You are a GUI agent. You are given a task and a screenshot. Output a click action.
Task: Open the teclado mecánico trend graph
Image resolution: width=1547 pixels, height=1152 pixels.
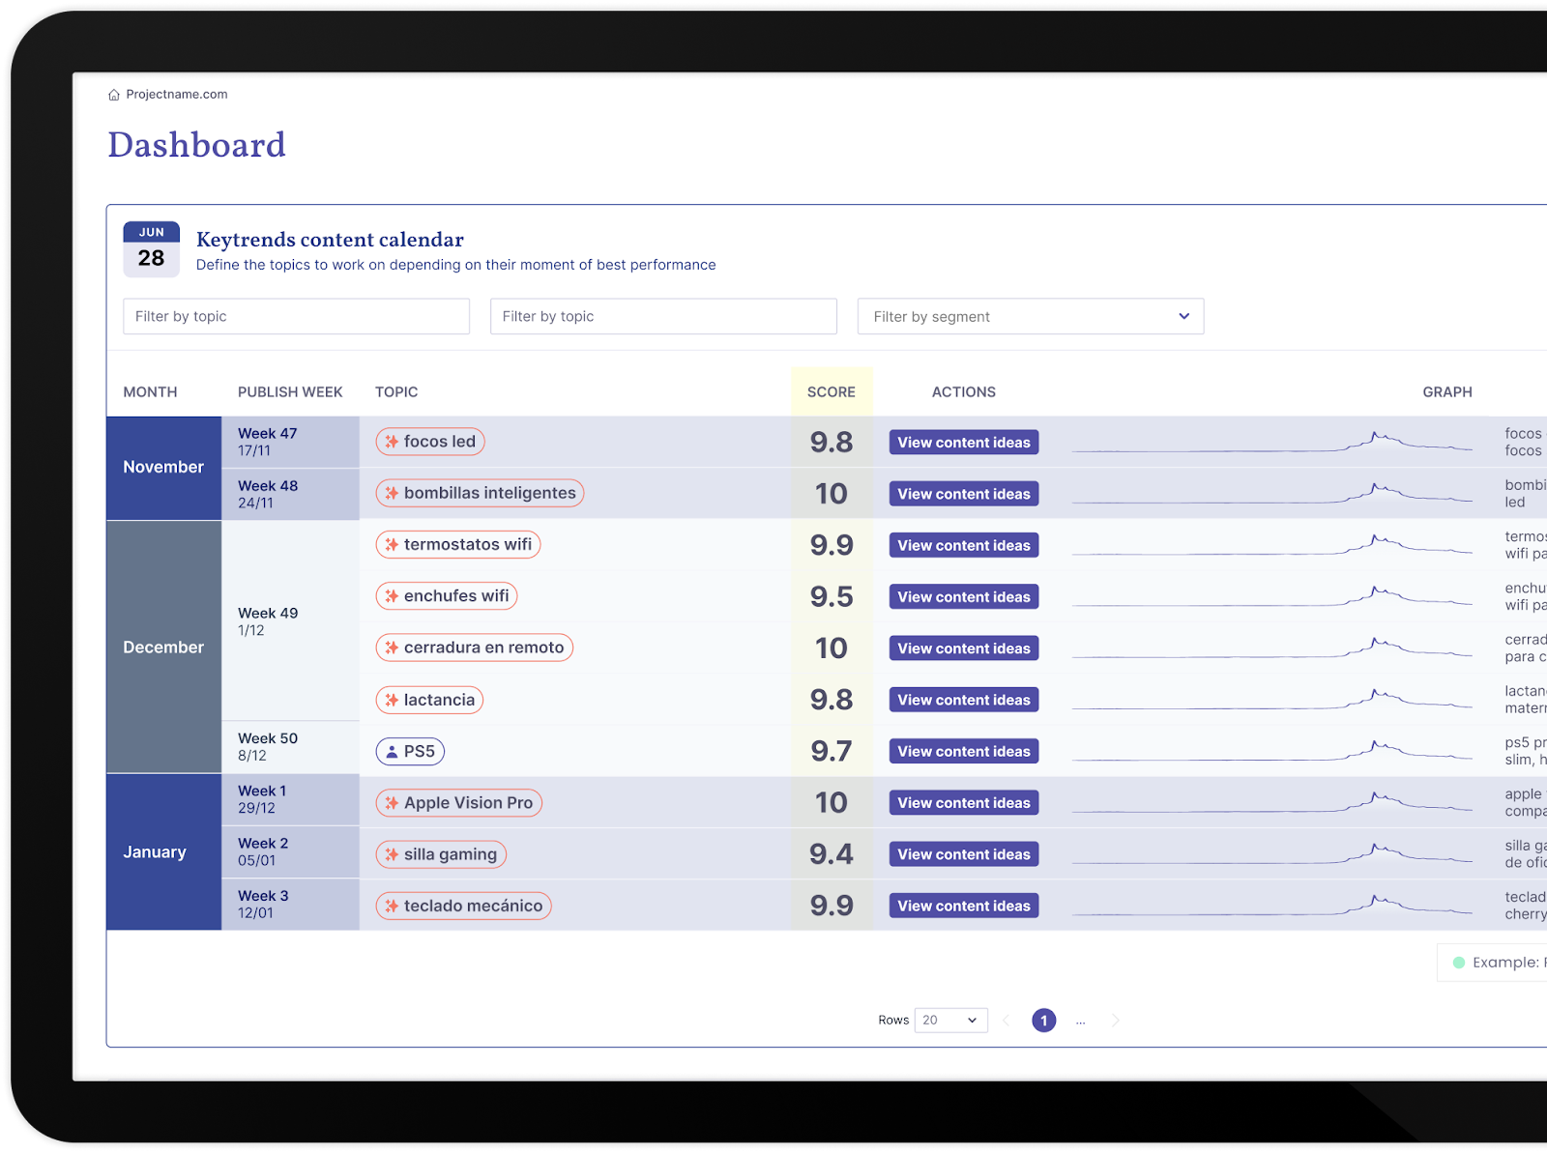coord(1272,906)
